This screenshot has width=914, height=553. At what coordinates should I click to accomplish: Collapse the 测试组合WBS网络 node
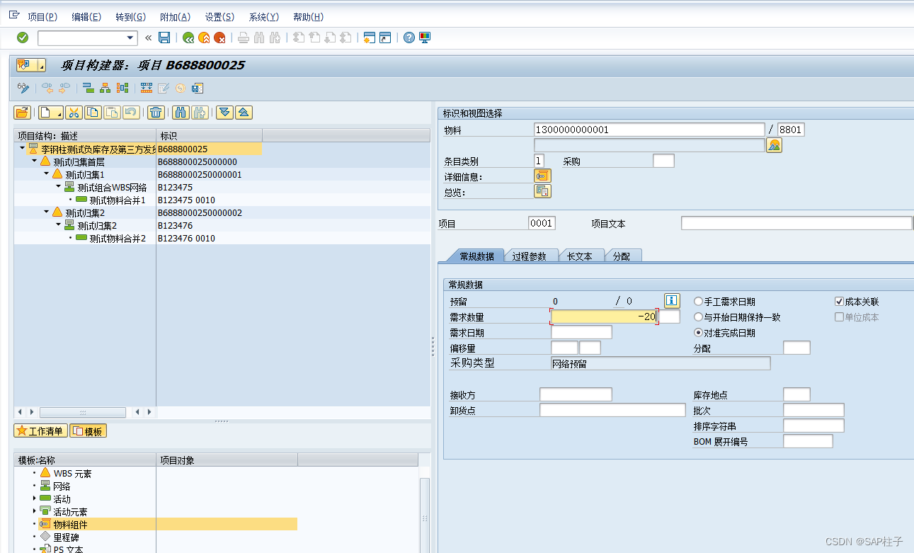tap(58, 187)
